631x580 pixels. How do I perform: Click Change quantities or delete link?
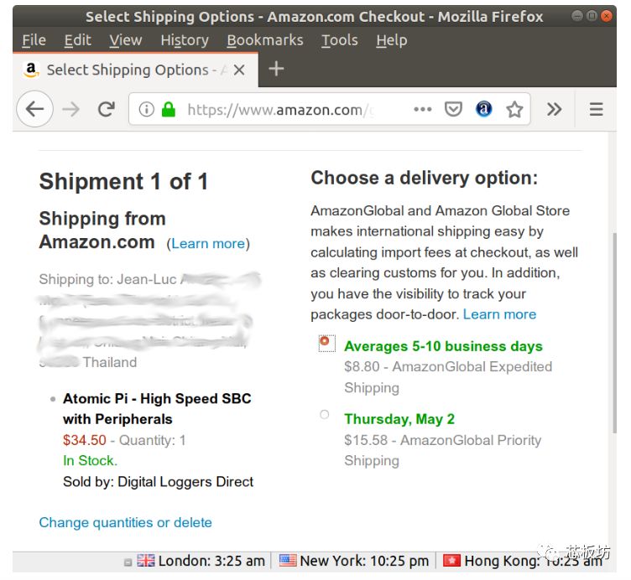(x=126, y=522)
